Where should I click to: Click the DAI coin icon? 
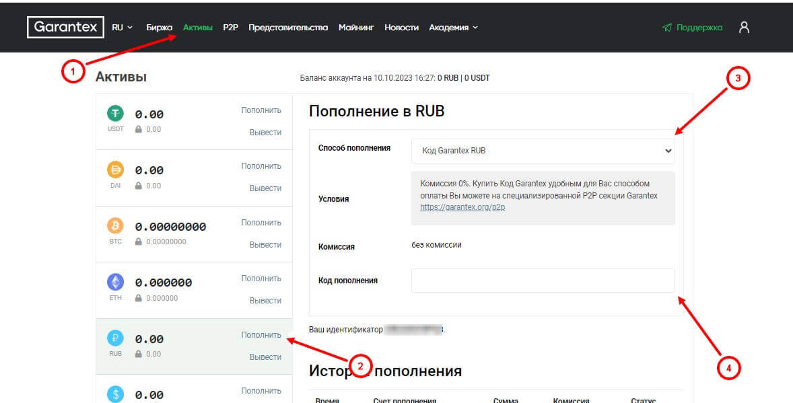pos(116,170)
